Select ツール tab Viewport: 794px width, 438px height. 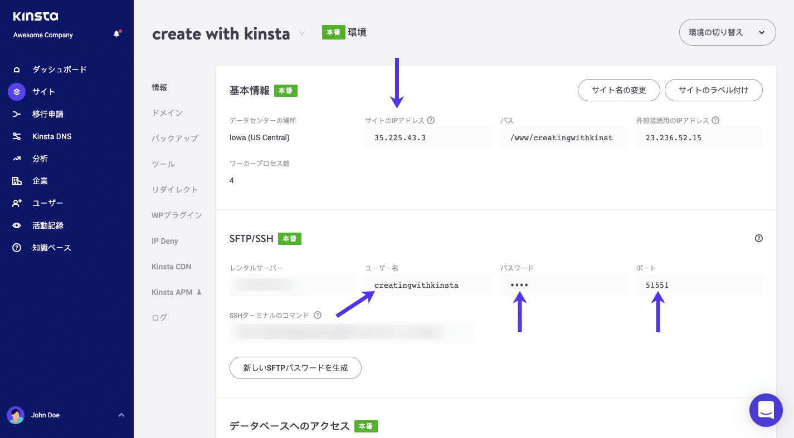pyautogui.click(x=163, y=164)
